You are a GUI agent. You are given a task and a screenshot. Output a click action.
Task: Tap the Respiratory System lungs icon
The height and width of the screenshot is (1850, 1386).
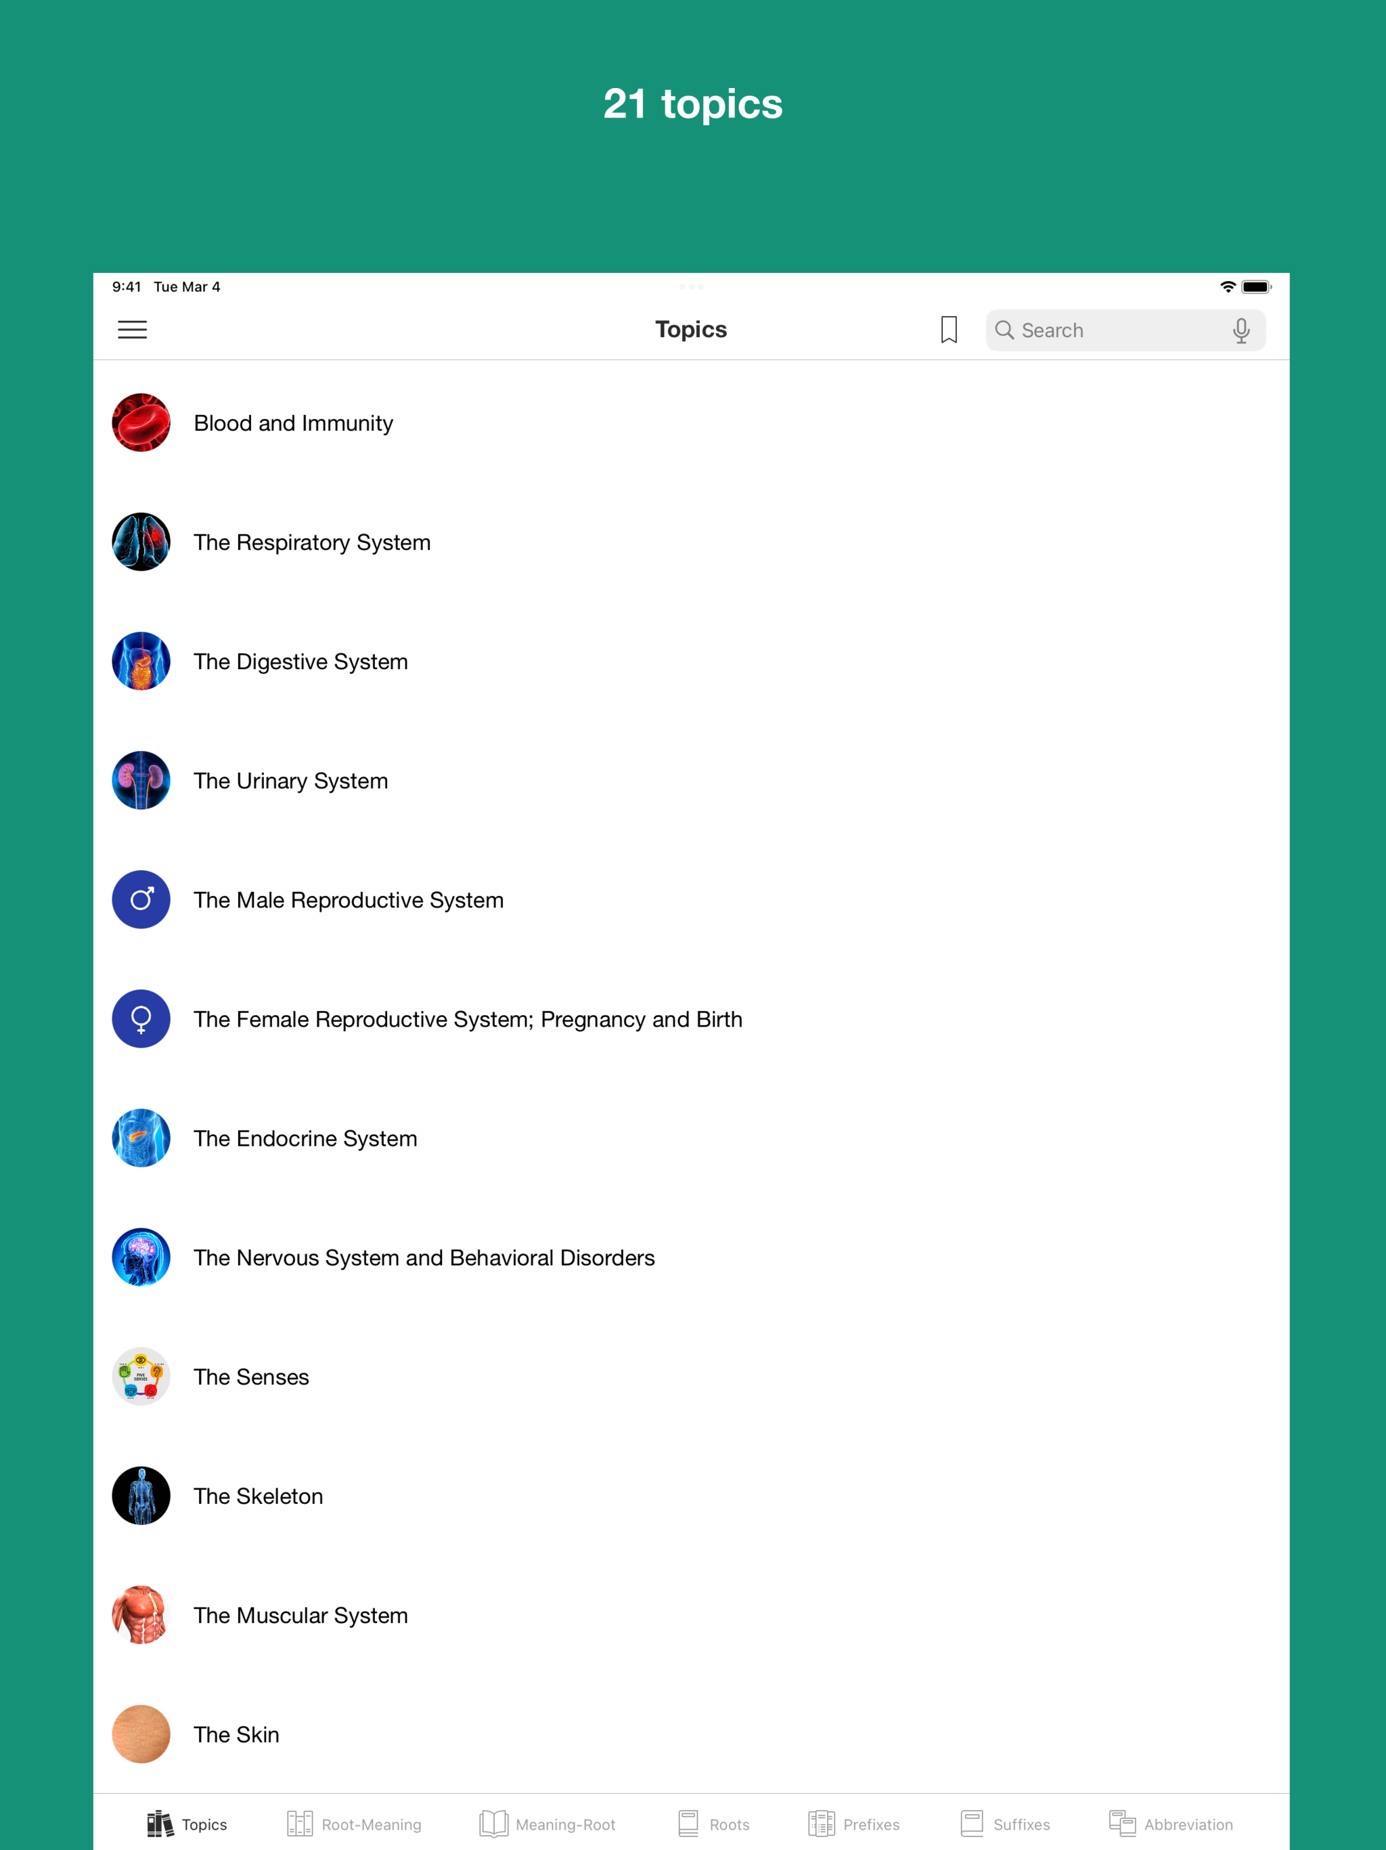coord(141,542)
